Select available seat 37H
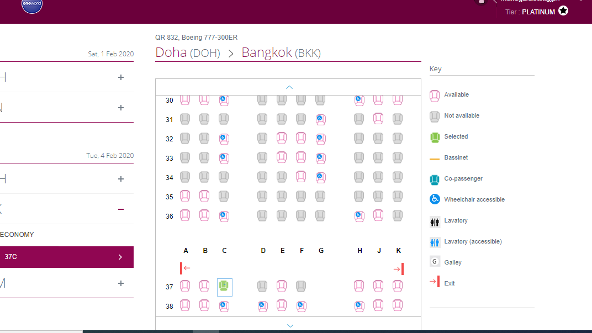 coord(359,286)
